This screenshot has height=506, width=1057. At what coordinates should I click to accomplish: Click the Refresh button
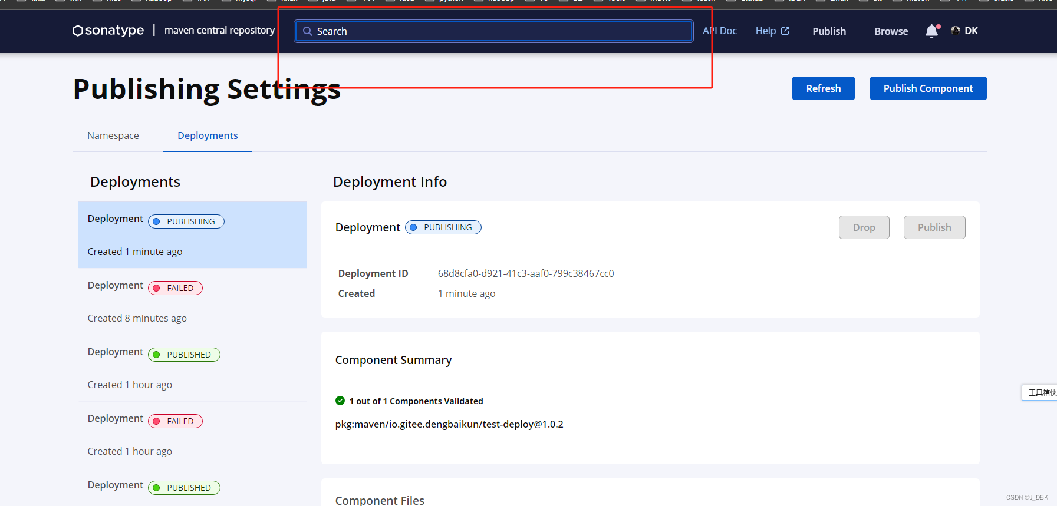click(823, 88)
